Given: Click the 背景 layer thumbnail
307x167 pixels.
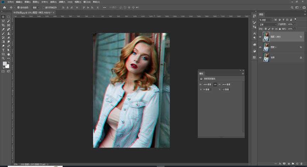Looking at the screenshot, I should pyautogui.click(x=266, y=58).
